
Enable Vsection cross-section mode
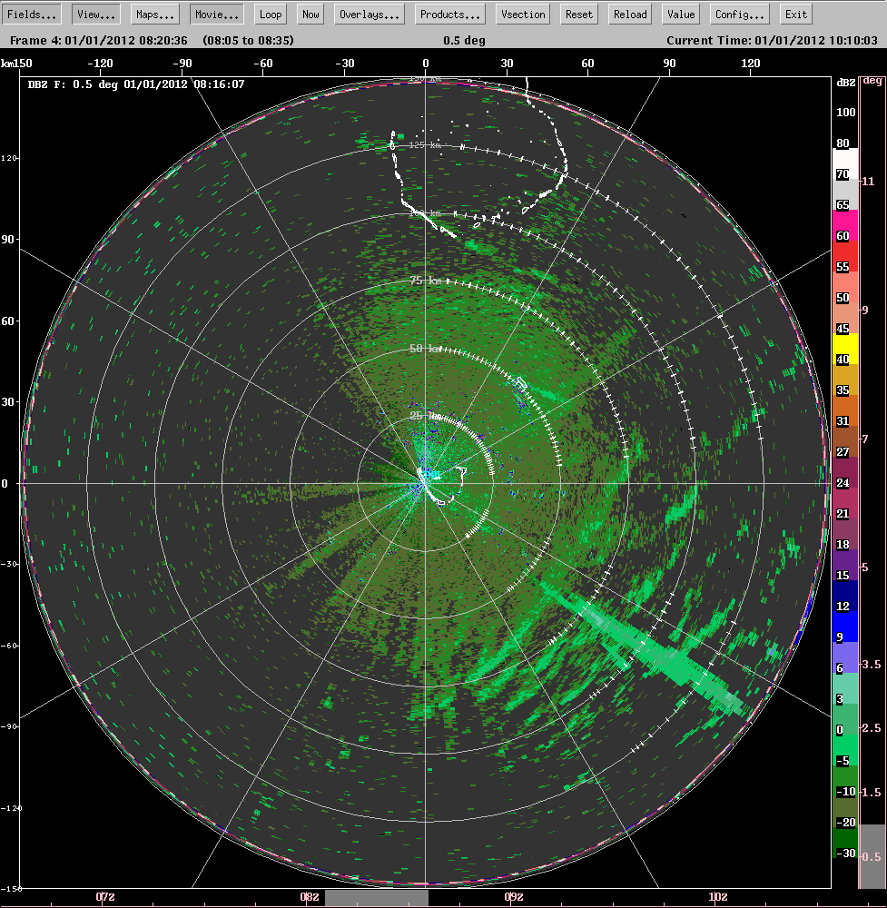click(522, 14)
